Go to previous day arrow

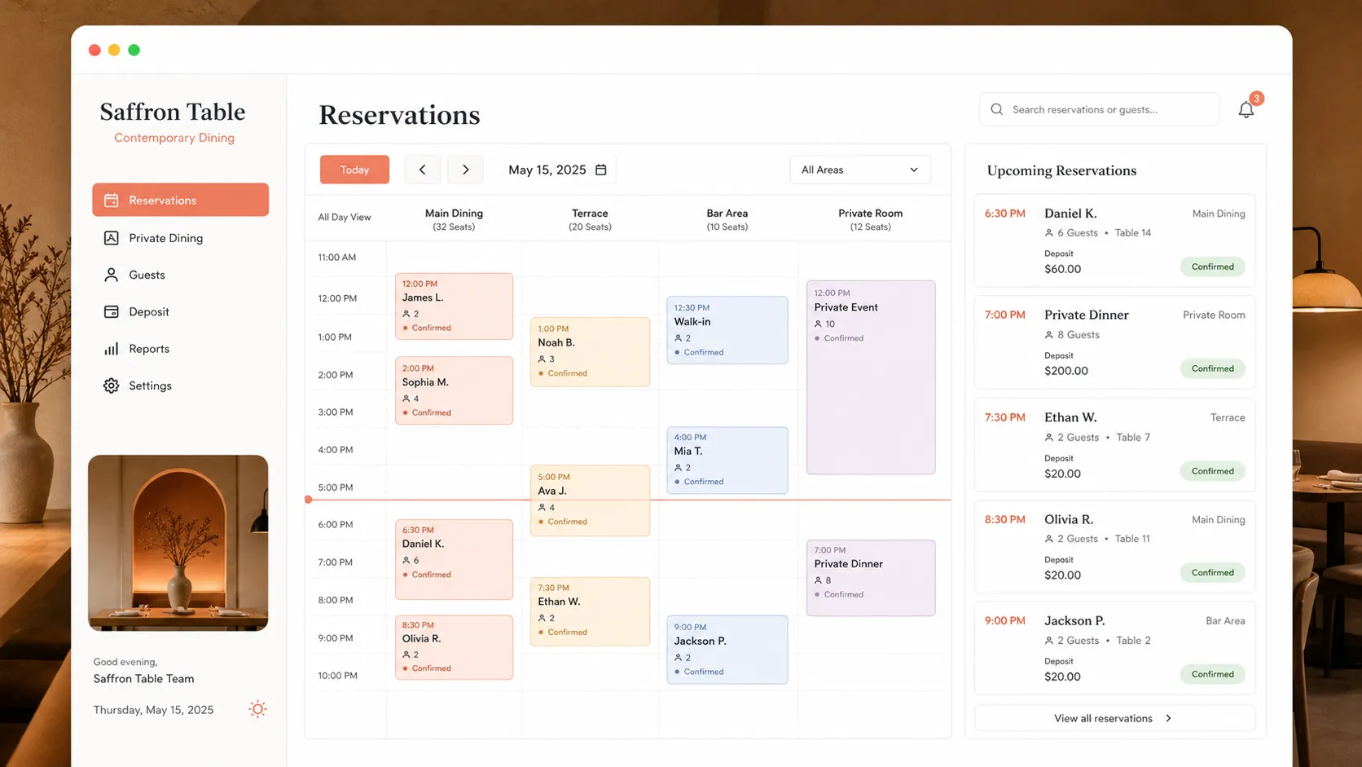[x=422, y=170]
